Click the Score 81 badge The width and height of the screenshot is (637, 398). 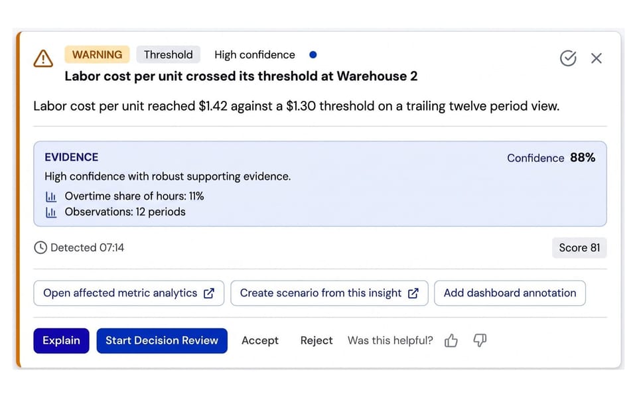click(579, 247)
